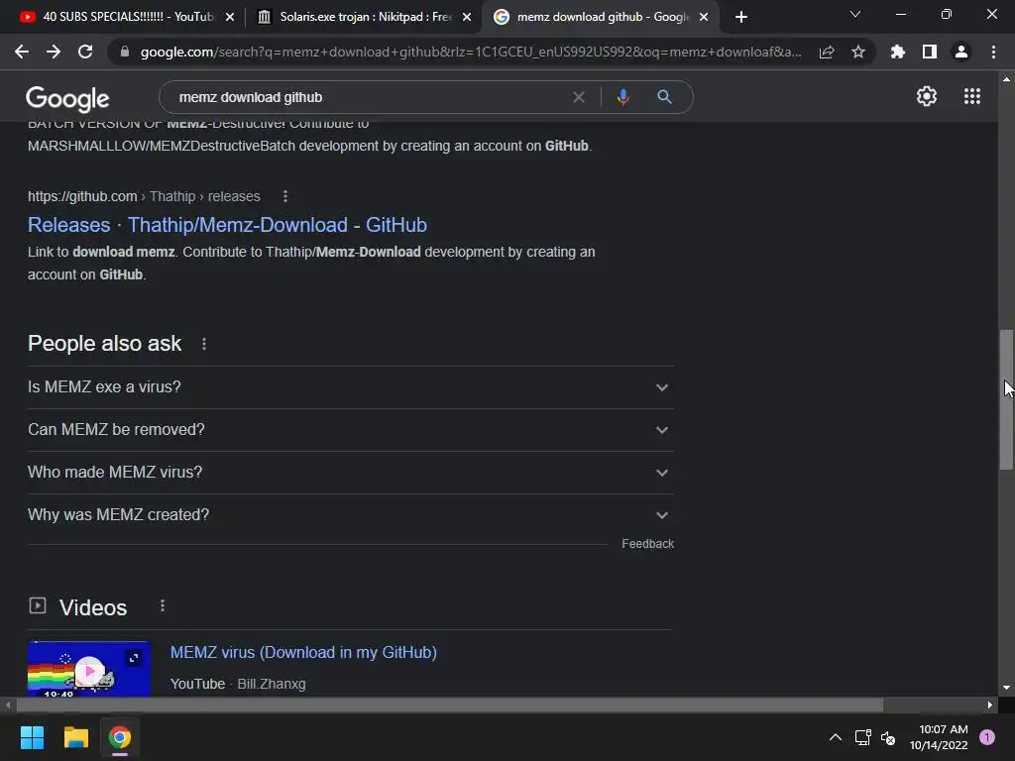Go forward to the next page
The image size is (1015, 761).
coord(54,52)
